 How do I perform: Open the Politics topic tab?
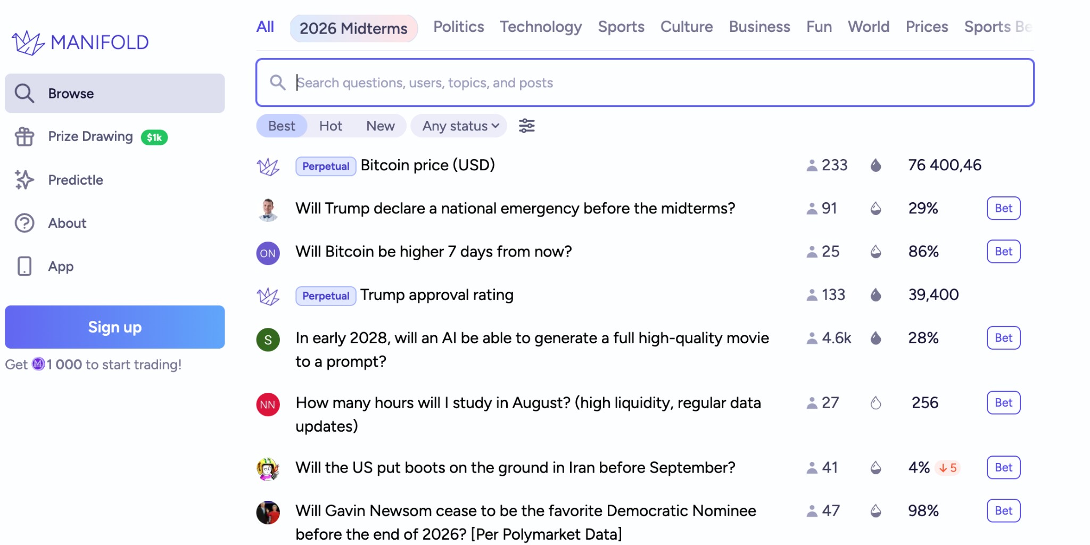(459, 27)
